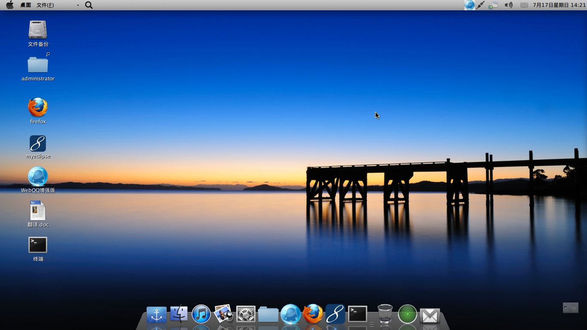
Task: Open the photo preview app in dock
Action: [223, 314]
